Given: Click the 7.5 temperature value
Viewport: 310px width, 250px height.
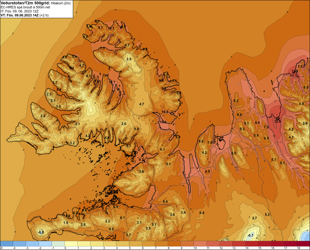Looking at the screenshot, I should coord(102,48).
